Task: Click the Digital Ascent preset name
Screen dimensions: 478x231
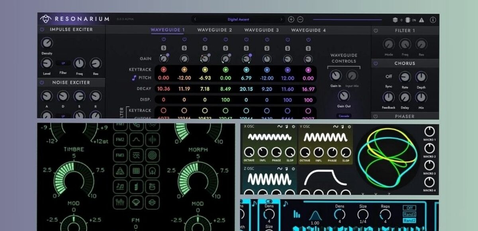Action: coord(239,19)
